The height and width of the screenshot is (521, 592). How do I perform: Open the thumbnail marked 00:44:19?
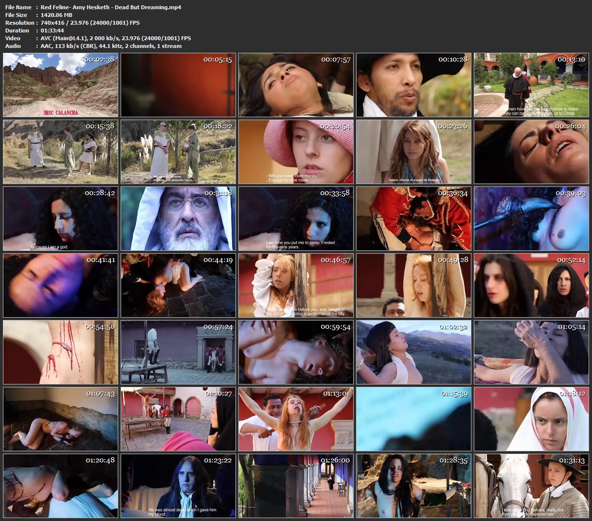point(178,286)
